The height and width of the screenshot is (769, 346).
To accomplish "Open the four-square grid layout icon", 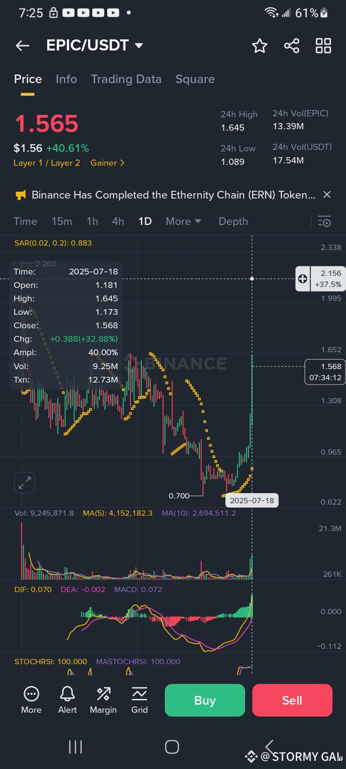I will (x=323, y=46).
